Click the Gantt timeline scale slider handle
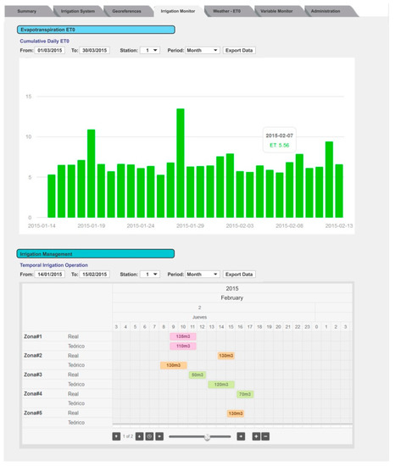 (207, 436)
